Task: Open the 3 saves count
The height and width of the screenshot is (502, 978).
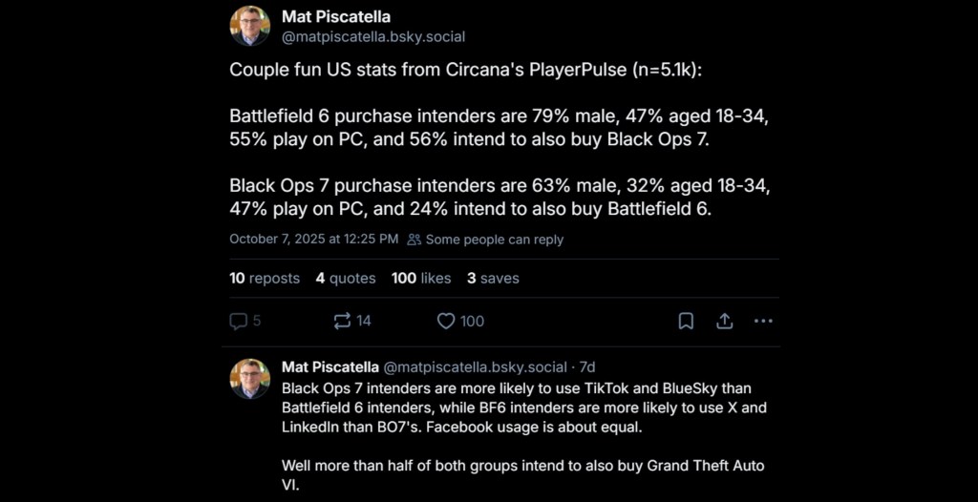Action: [x=493, y=279]
